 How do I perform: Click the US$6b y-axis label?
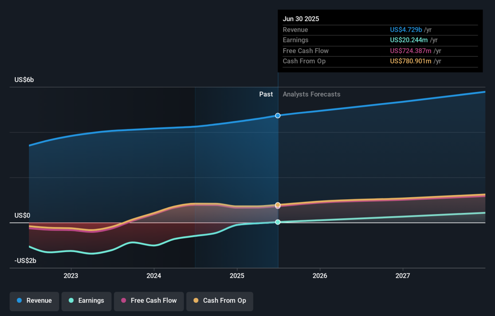(x=24, y=80)
